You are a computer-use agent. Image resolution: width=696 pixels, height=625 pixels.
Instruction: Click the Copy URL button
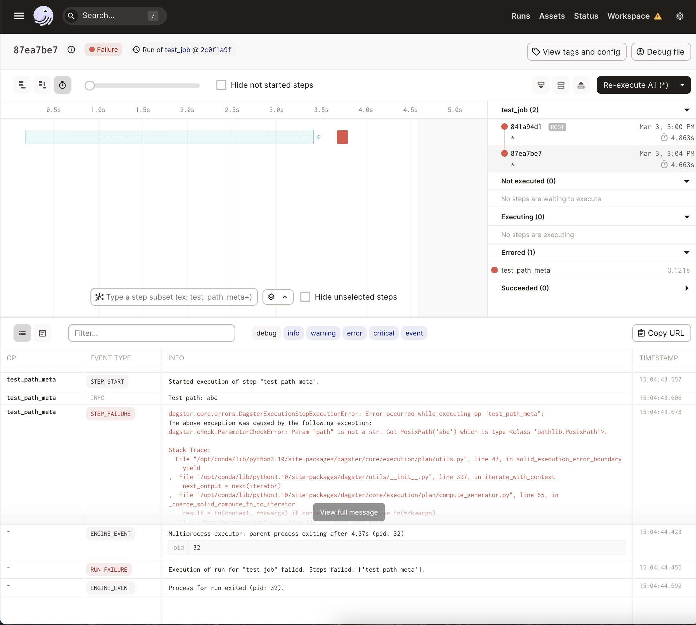[661, 333]
